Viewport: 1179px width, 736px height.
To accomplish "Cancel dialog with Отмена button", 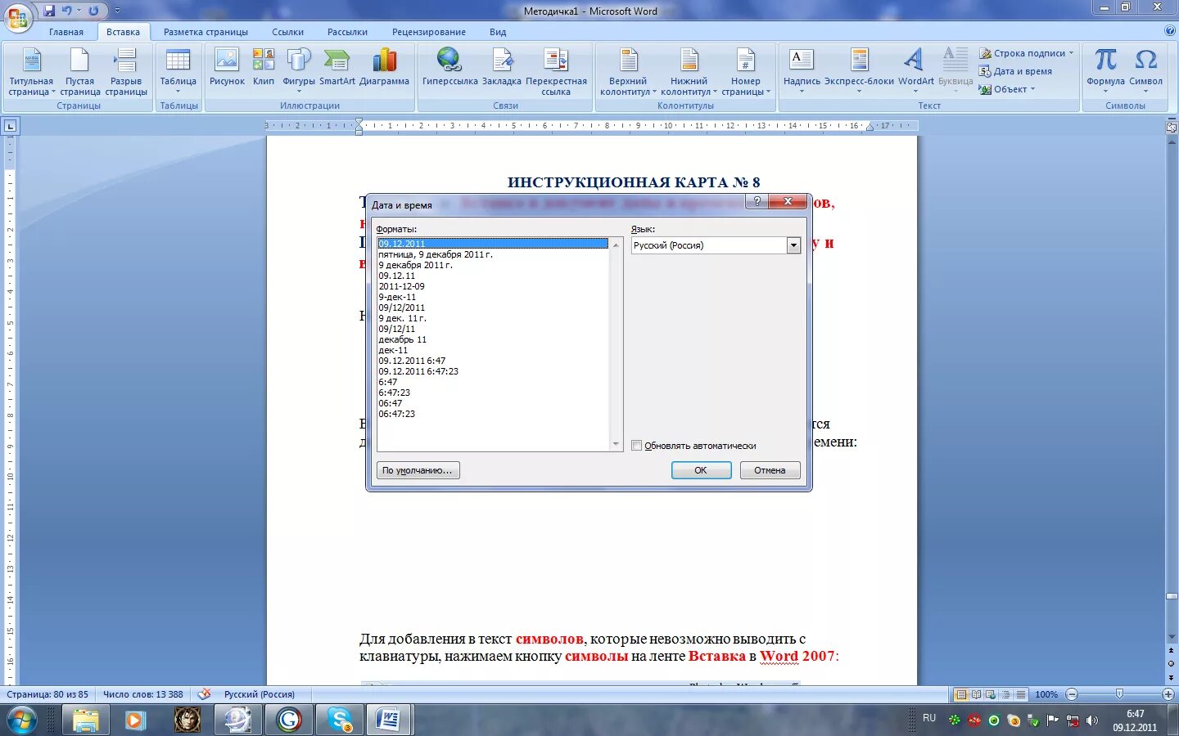I will click(770, 470).
